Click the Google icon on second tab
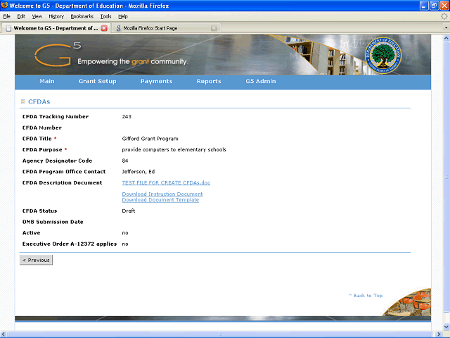This screenshot has width=450, height=338. click(118, 28)
